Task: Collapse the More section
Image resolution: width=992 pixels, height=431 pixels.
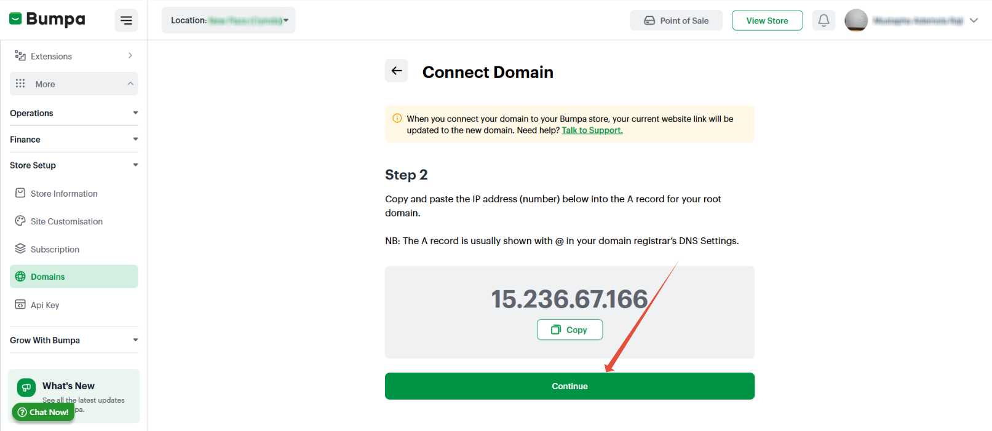Action: pyautogui.click(x=74, y=84)
